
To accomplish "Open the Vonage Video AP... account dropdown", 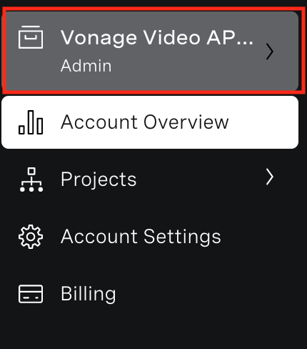I will [150, 51].
